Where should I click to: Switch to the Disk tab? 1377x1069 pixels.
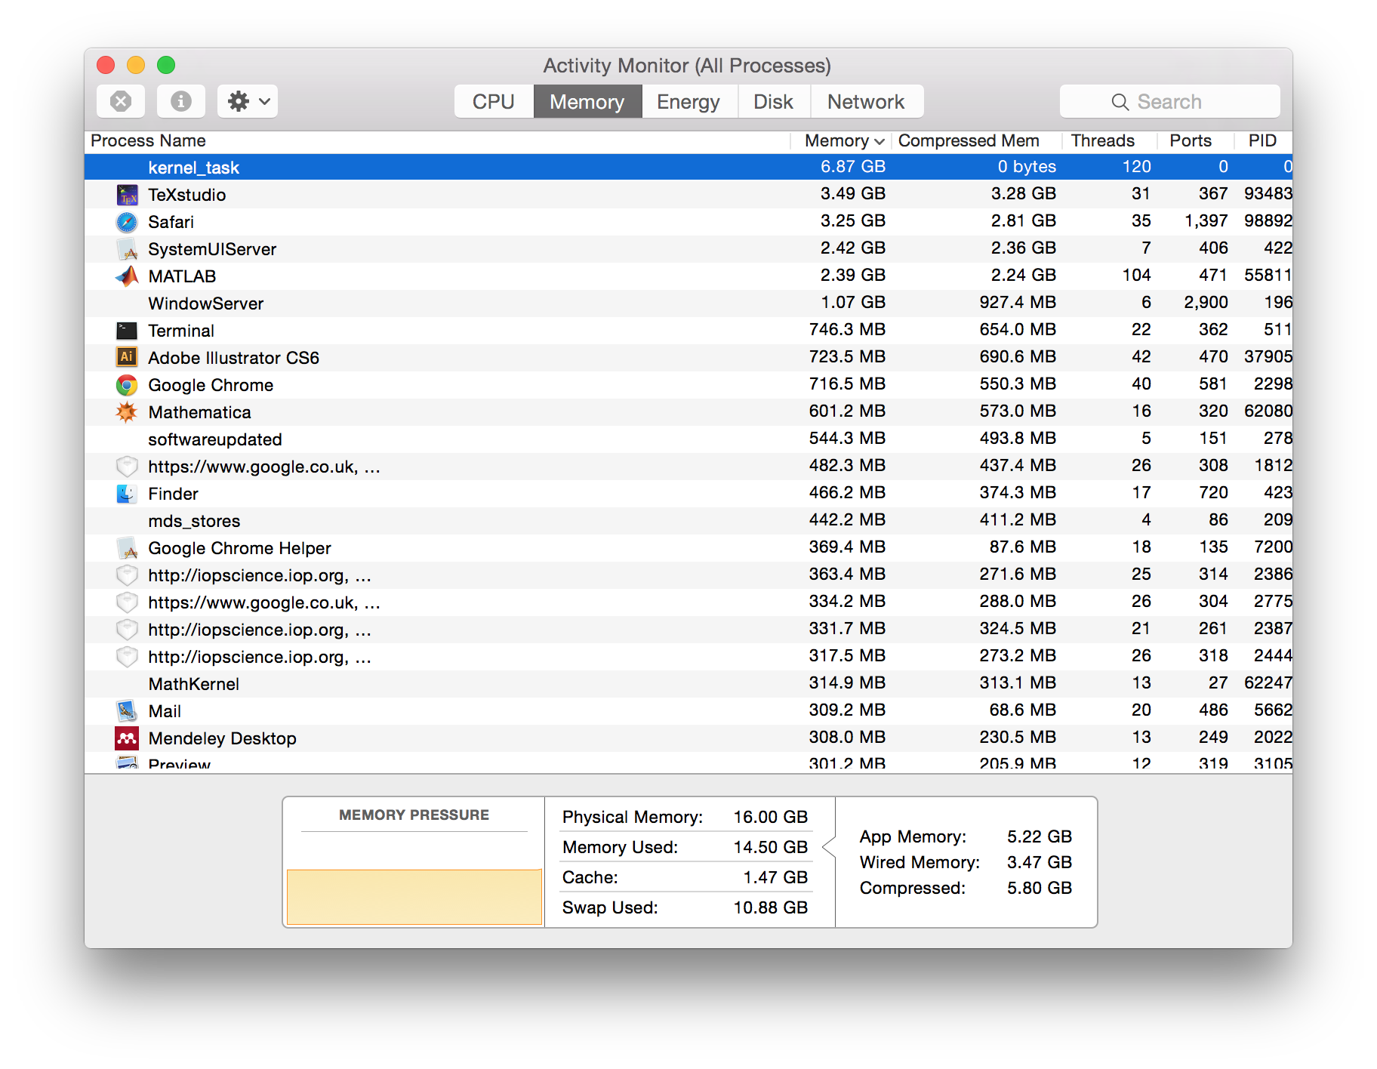point(773,101)
